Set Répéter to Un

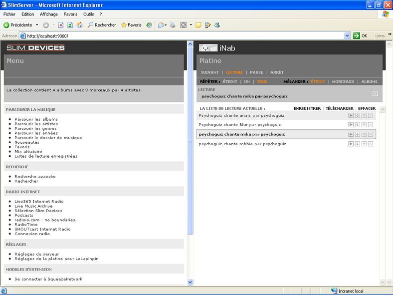click(x=247, y=81)
